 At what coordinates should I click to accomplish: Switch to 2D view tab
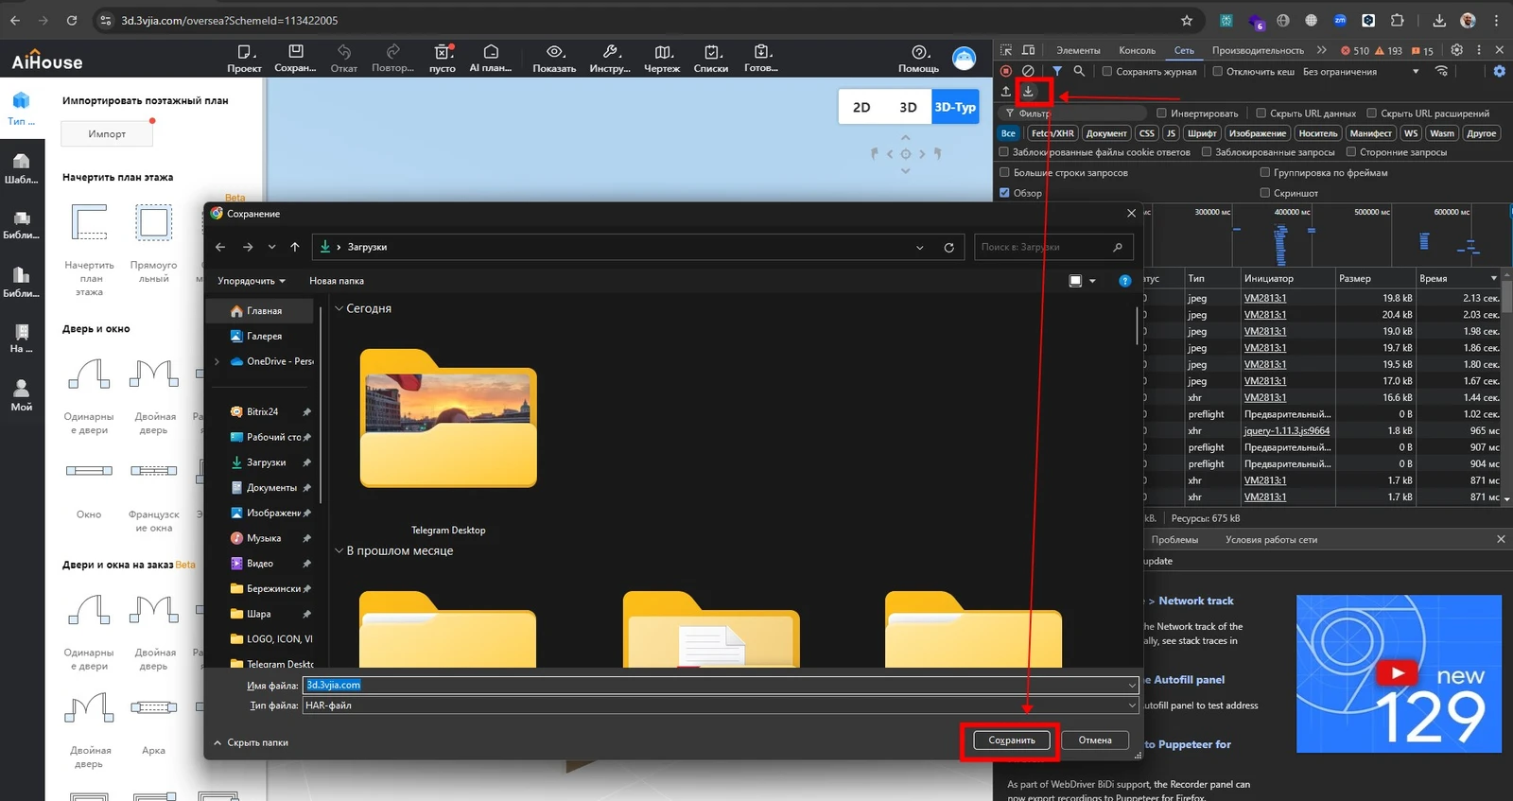(861, 107)
